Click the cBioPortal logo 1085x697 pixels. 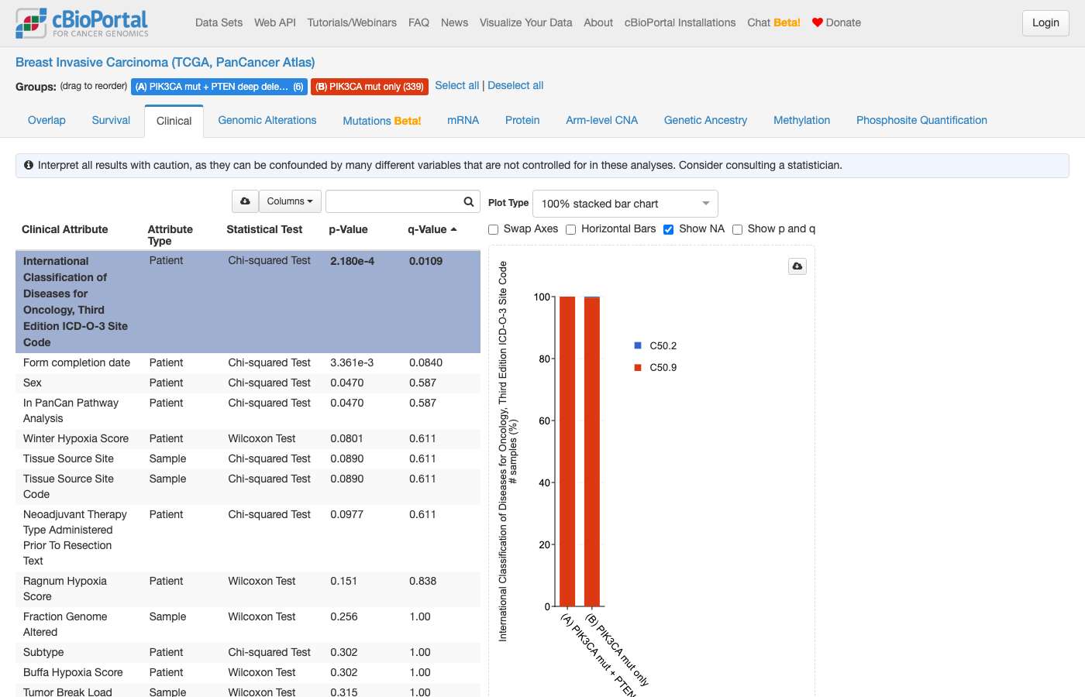(x=82, y=23)
